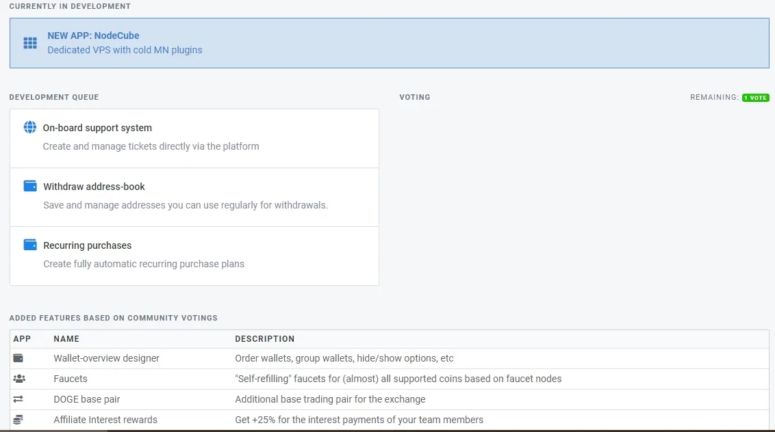This screenshot has height=432, width=775.
Task: Click the wallet icon next to Withdraw address-book
Action: click(30, 186)
